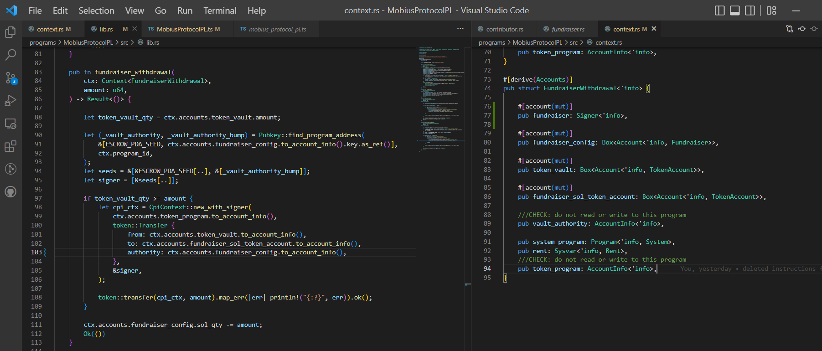Click 'token::Transfer' on line 100

coord(140,225)
